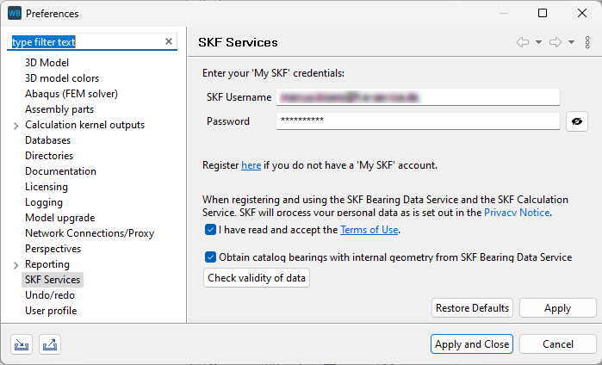Click the SKF Username input field
The height and width of the screenshot is (365, 602).
418,97
